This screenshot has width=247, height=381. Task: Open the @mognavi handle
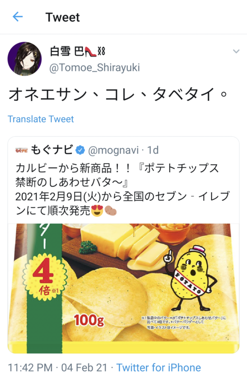click(113, 150)
